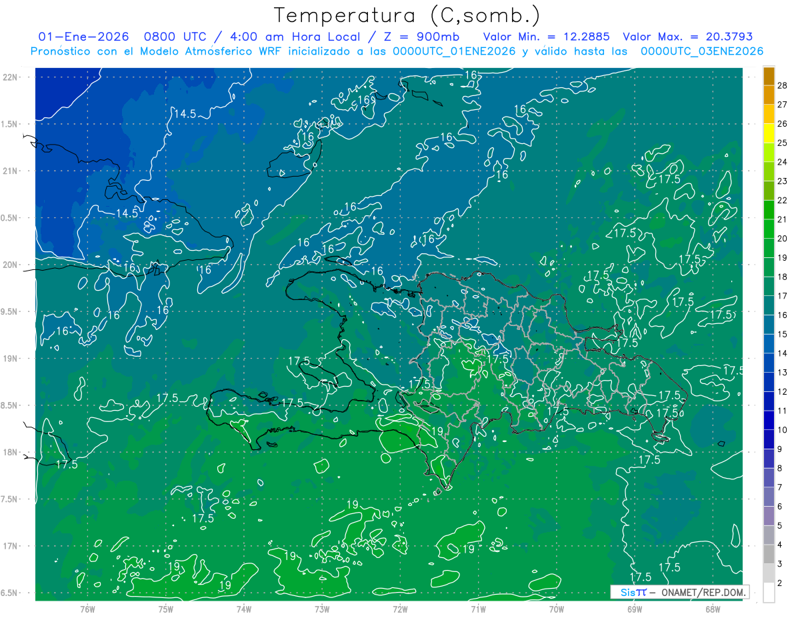Click the '18' color scale label
Image resolution: width=800 pixels, height=618 pixels.
[x=782, y=277]
